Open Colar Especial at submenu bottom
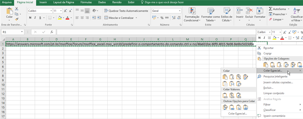Screen dimensions: 303x119 pyautogui.click(x=238, y=114)
